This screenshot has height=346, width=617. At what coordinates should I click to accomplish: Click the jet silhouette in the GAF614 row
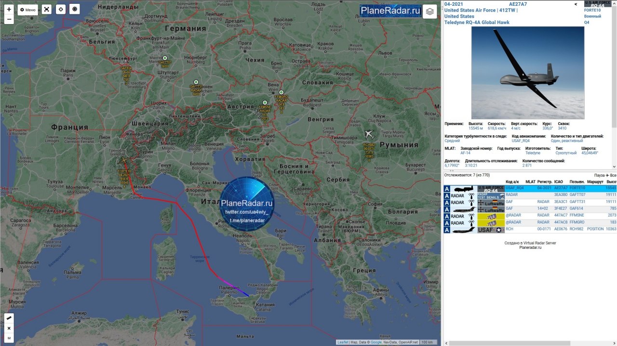pyautogui.click(x=463, y=210)
